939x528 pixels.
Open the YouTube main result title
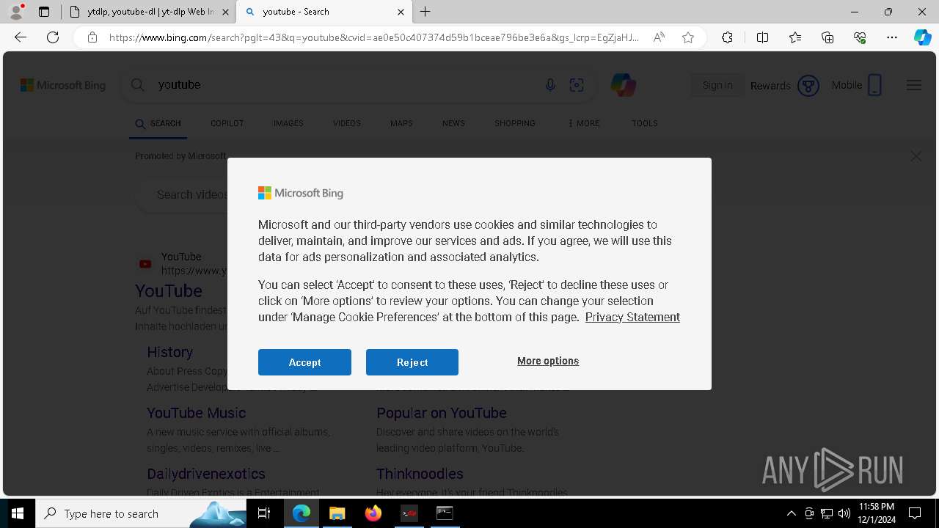pyautogui.click(x=169, y=291)
